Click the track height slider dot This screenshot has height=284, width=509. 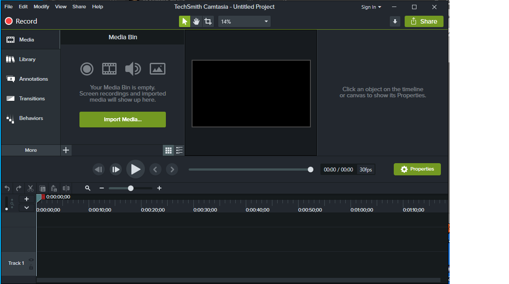coord(7,209)
